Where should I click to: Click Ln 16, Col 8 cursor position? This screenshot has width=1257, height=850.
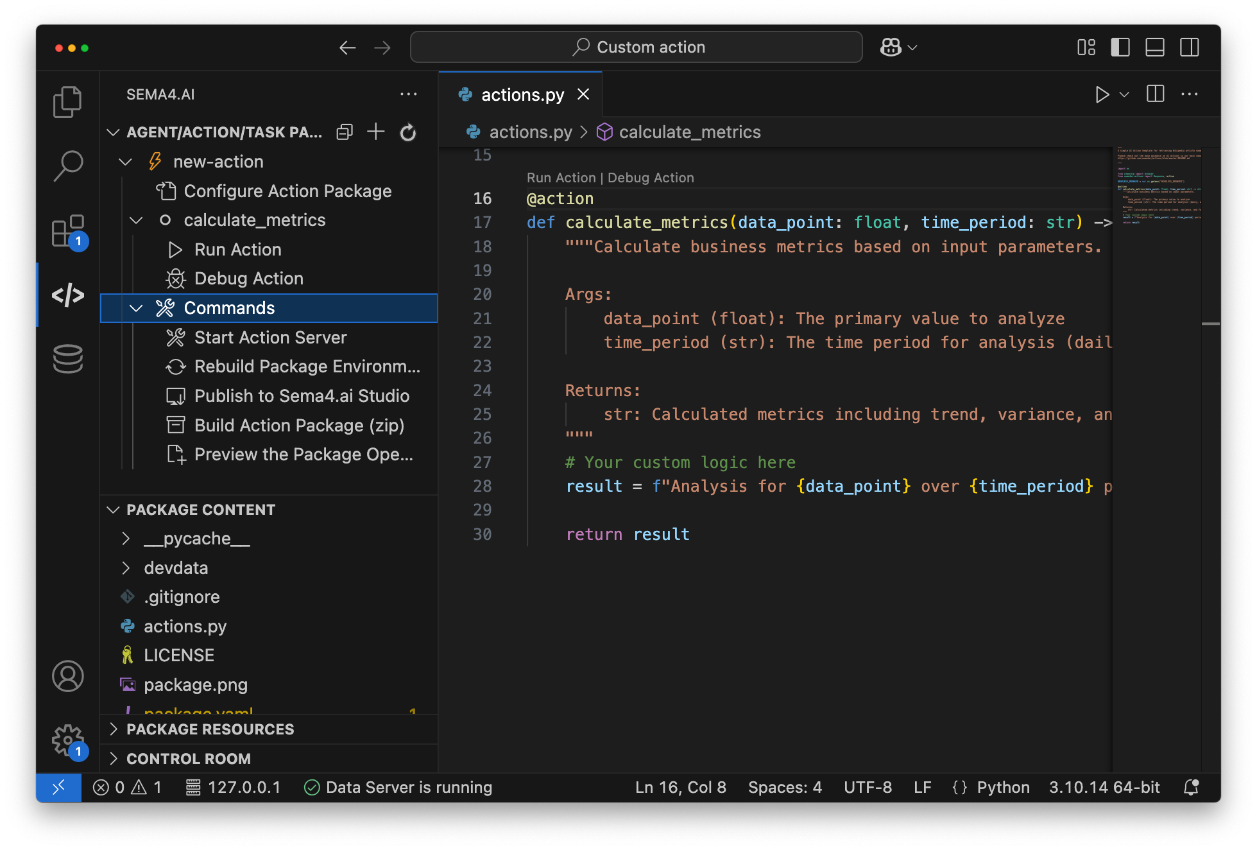pos(680,788)
